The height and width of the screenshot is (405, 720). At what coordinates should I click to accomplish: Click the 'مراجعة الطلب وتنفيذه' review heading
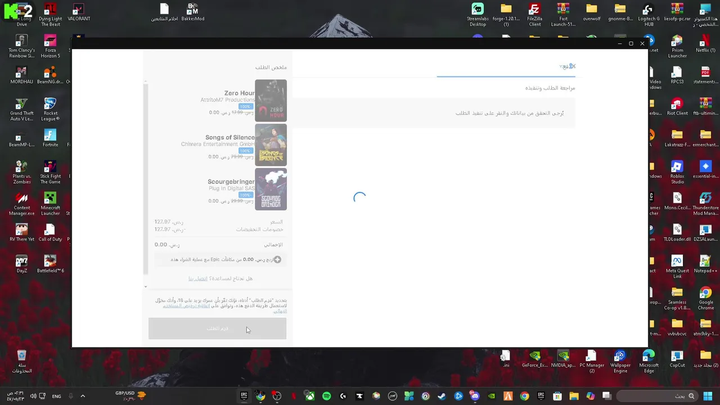(x=550, y=88)
